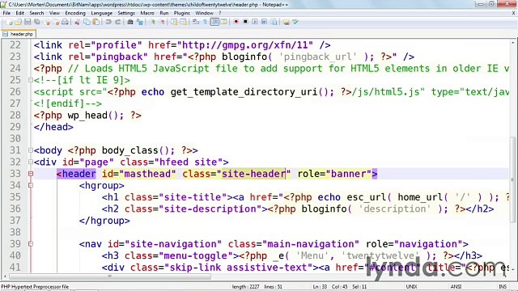This screenshot has height=291, width=518.
Task: Click the ANSI encoding status entry
Action: [x=456, y=286]
